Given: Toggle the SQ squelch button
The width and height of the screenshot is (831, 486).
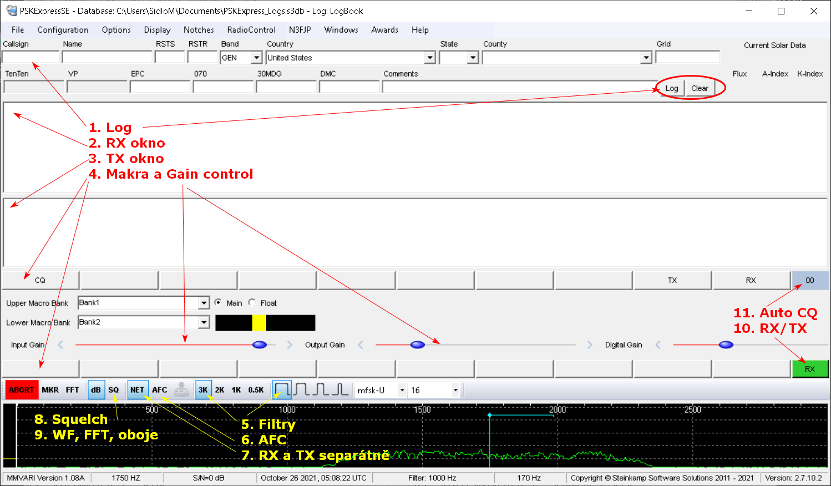Looking at the screenshot, I should coord(114,390).
